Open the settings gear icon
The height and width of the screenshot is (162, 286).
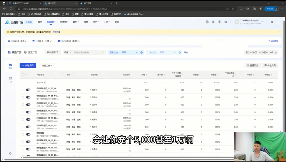[272, 22]
